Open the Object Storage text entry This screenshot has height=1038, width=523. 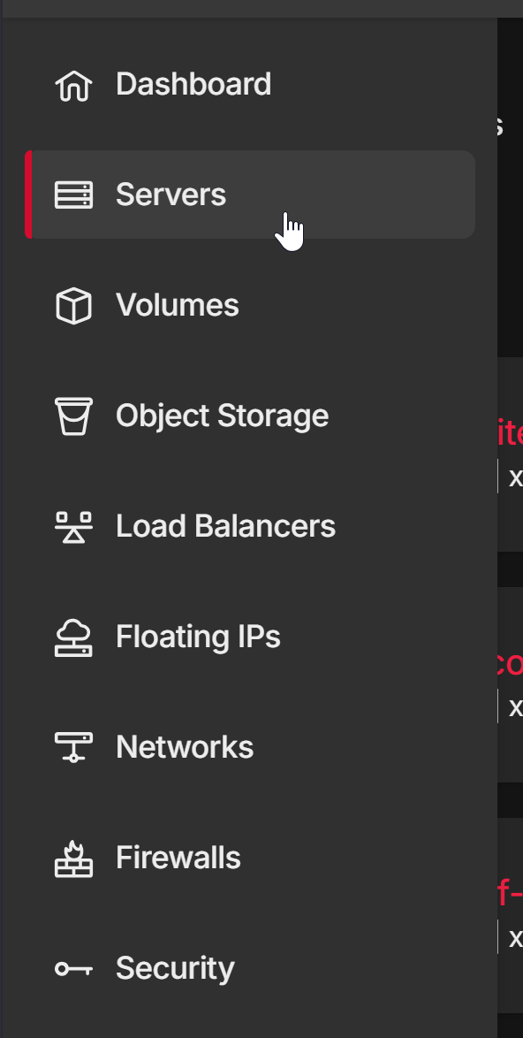point(222,416)
